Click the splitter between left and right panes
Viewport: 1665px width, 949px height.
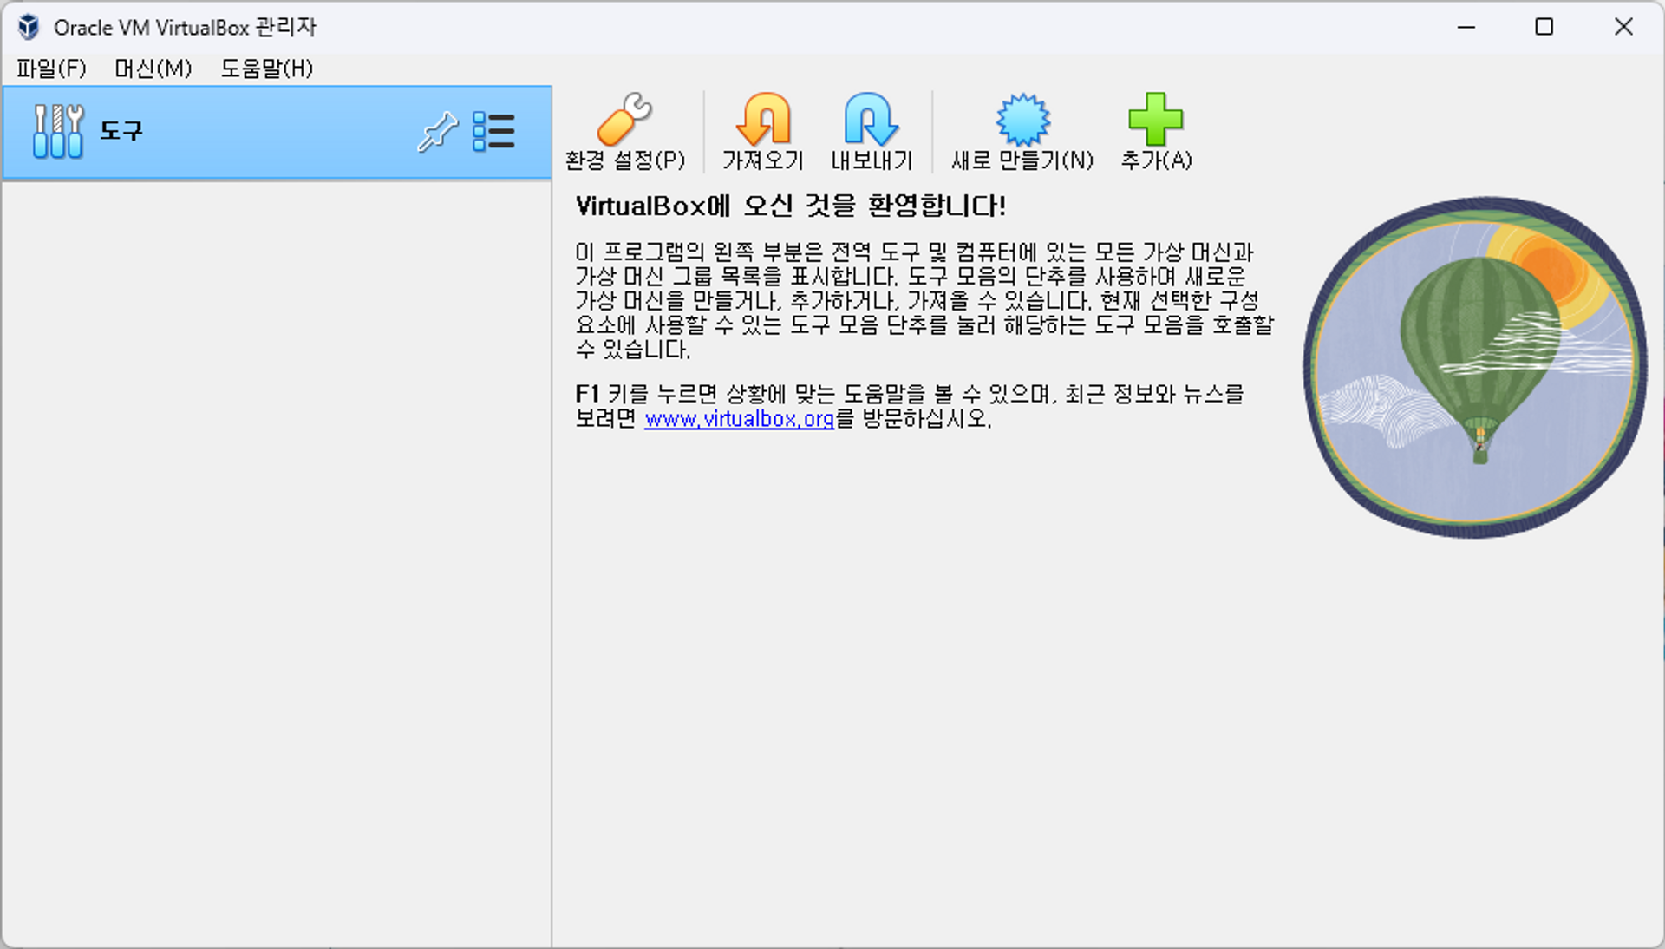click(x=552, y=564)
